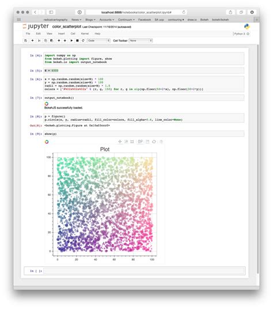Screen dimensions: 273x309
Task: Click the site info button beside address bar
Action: point(79,12)
